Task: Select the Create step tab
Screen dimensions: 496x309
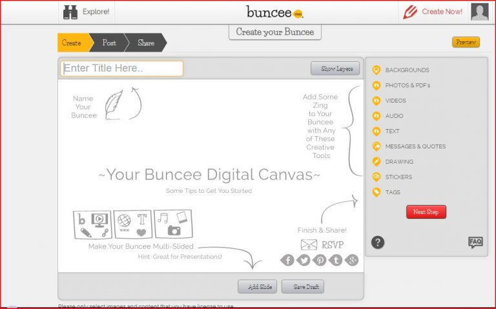Action: click(x=74, y=43)
